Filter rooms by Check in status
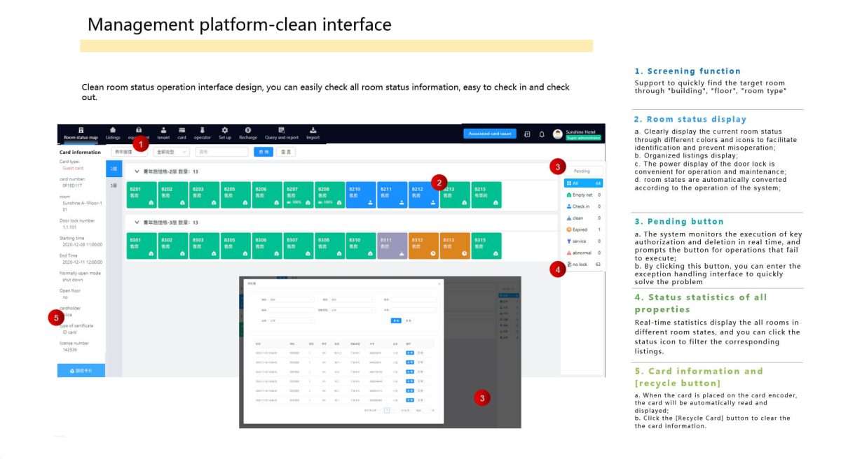The height and width of the screenshot is (466, 841). 580,206
